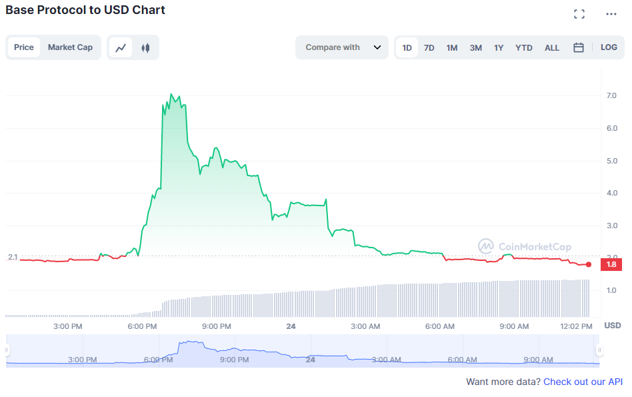The width and height of the screenshot is (632, 397).
Task: Show ALL time price history
Action: 552,47
